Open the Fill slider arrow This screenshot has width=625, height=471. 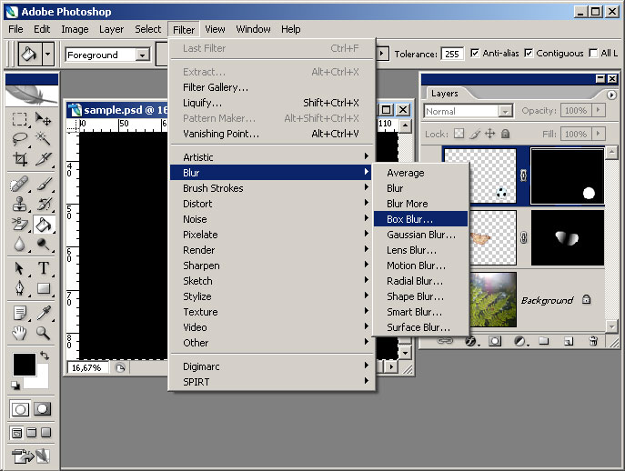click(598, 134)
